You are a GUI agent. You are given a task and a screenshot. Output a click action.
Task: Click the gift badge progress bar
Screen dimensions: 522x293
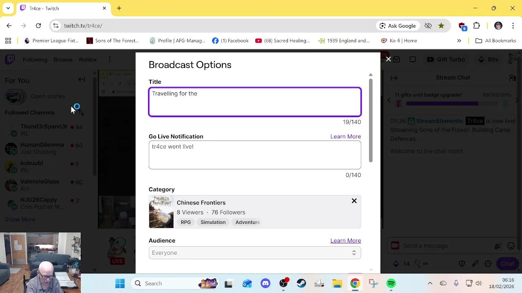452,104
